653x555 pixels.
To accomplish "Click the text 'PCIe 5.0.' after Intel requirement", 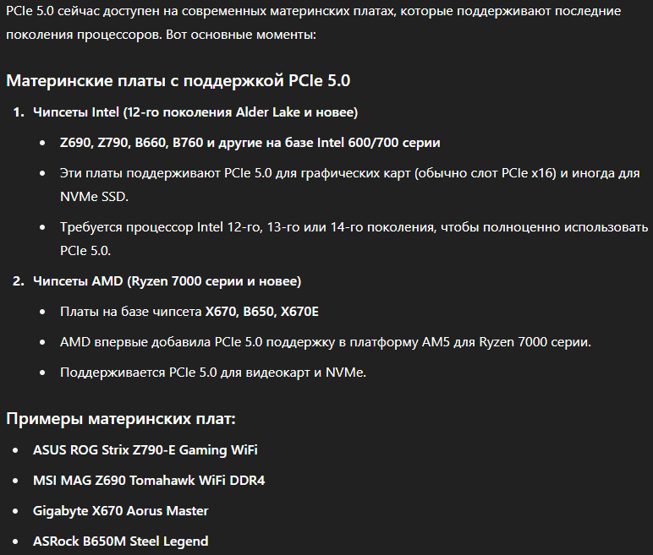I will [x=85, y=251].
